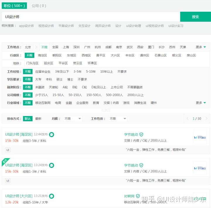Sort results by 最新
Screen dimensions: 211x208
[x=38, y=119]
